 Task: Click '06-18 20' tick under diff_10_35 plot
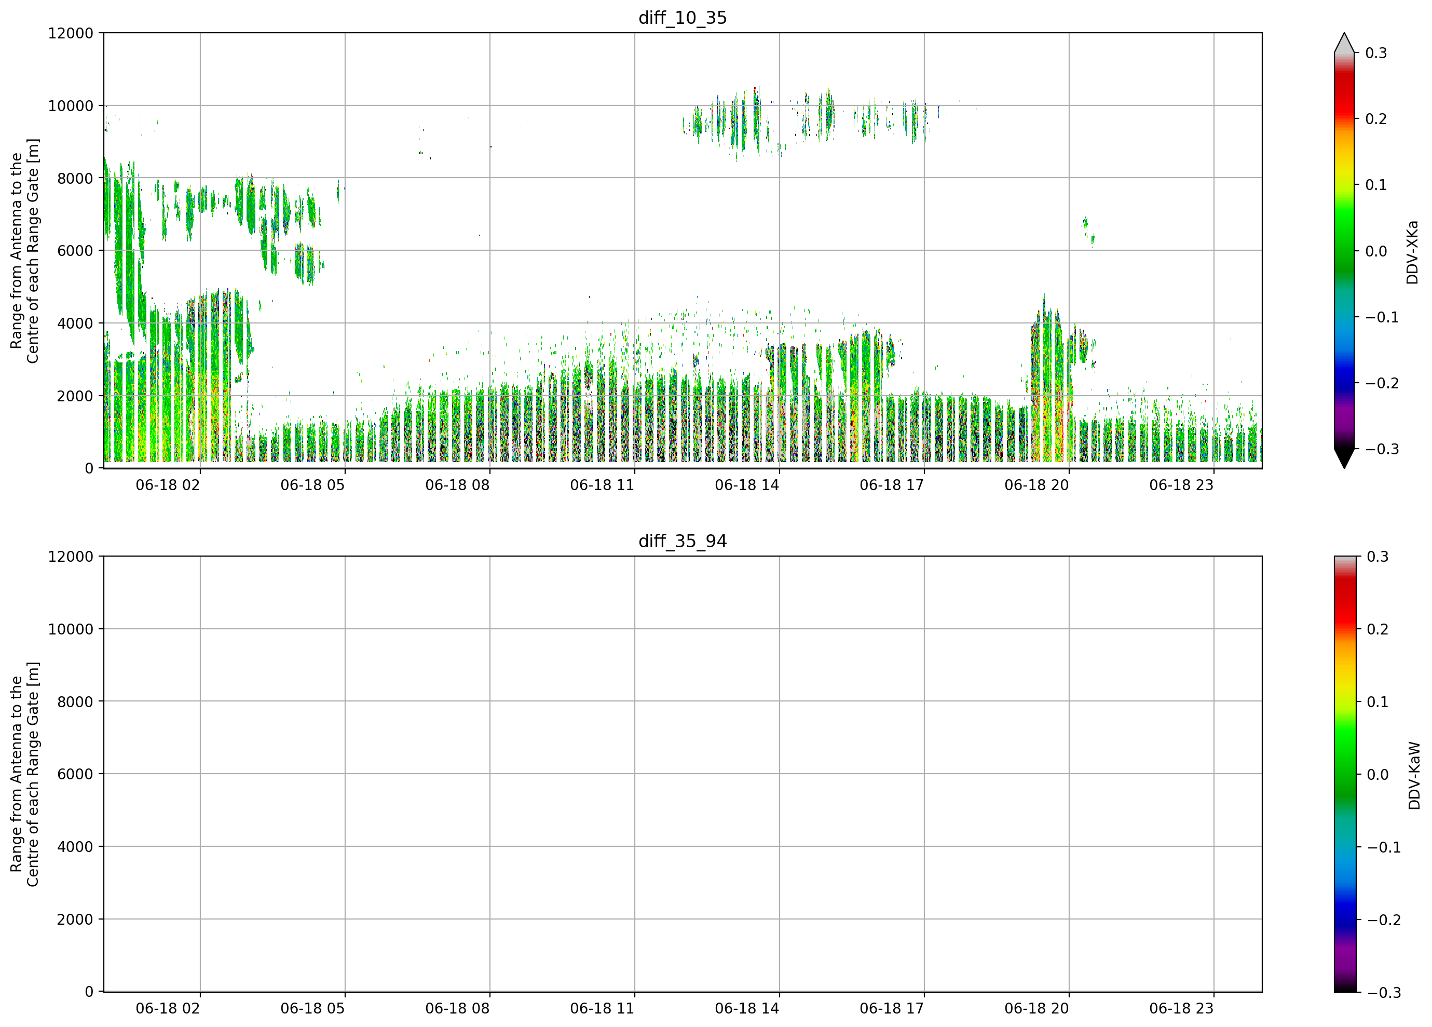coord(1037,485)
